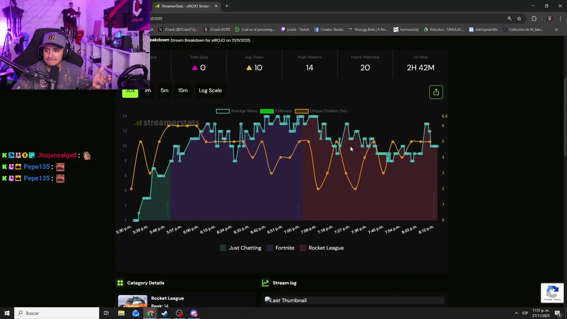Screen dimensions: 567x319
Task: Click the Air time value 2H 42M
Action: click(x=420, y=68)
